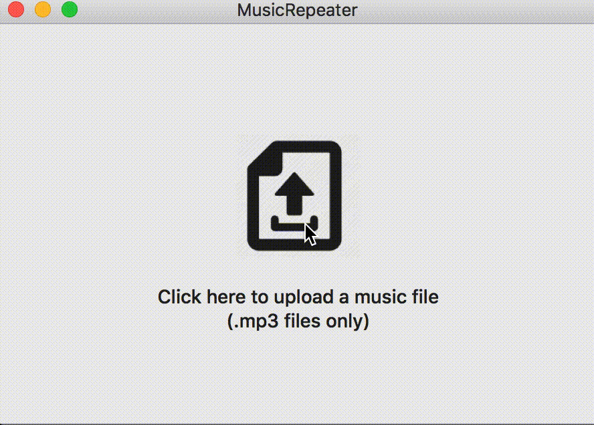Click the upload file document icon
Screen dimensions: 594x425
coord(294,196)
